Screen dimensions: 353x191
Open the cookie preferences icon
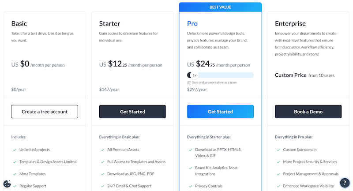pyautogui.click(x=7, y=184)
